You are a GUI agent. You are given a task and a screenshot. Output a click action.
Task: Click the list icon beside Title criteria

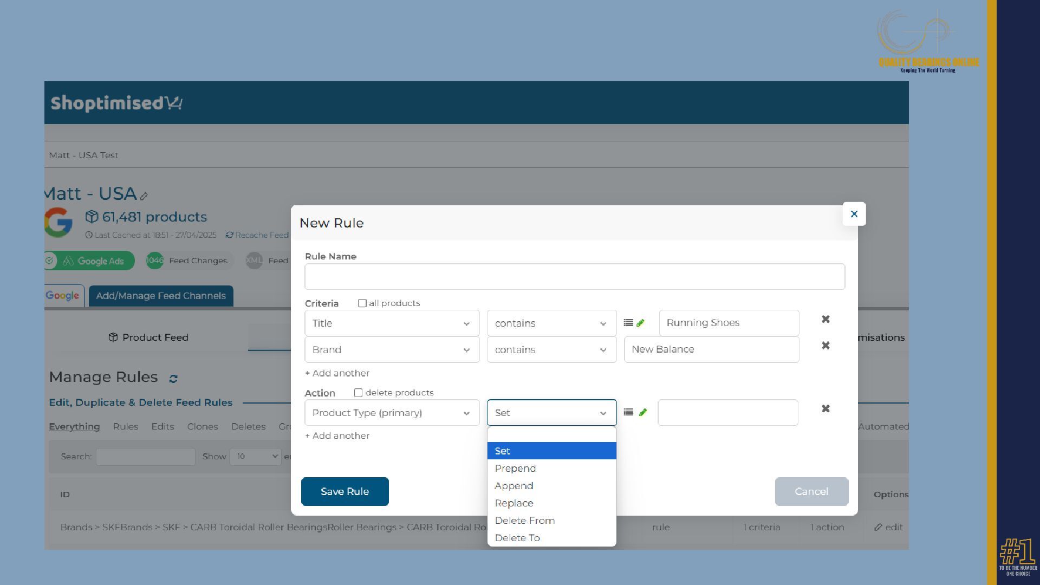click(x=628, y=323)
